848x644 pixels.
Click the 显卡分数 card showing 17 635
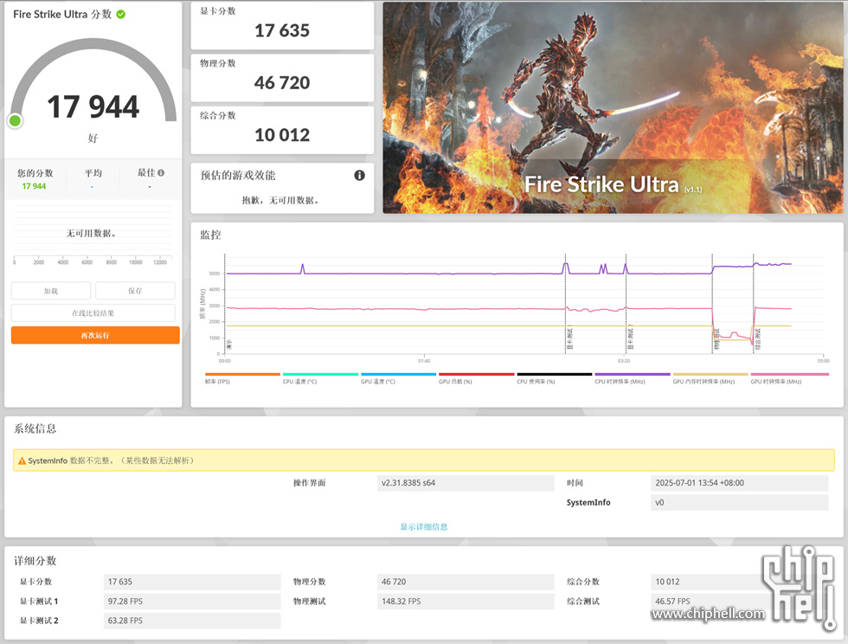pos(282,26)
